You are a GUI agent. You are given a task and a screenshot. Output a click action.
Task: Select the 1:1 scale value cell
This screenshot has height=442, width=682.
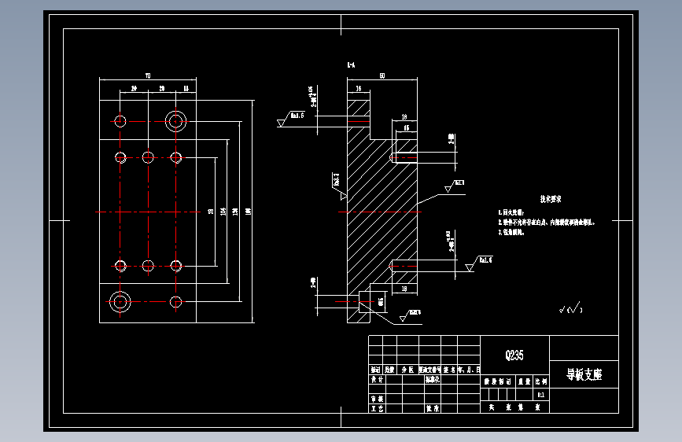[x=540, y=395]
